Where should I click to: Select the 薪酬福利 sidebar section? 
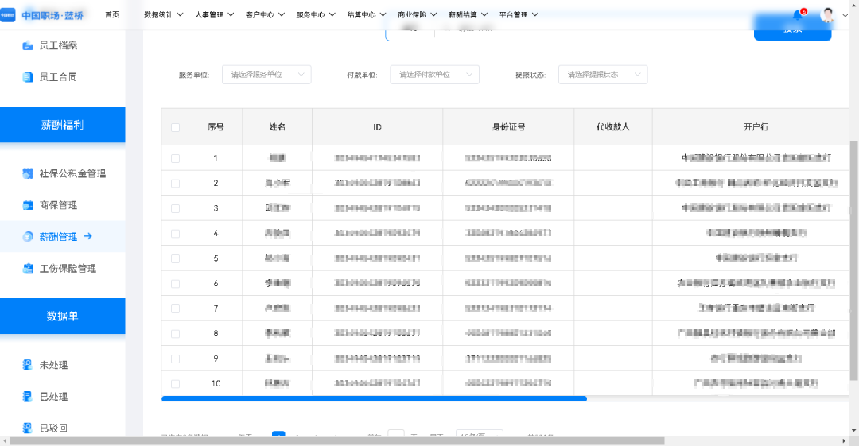click(x=63, y=125)
